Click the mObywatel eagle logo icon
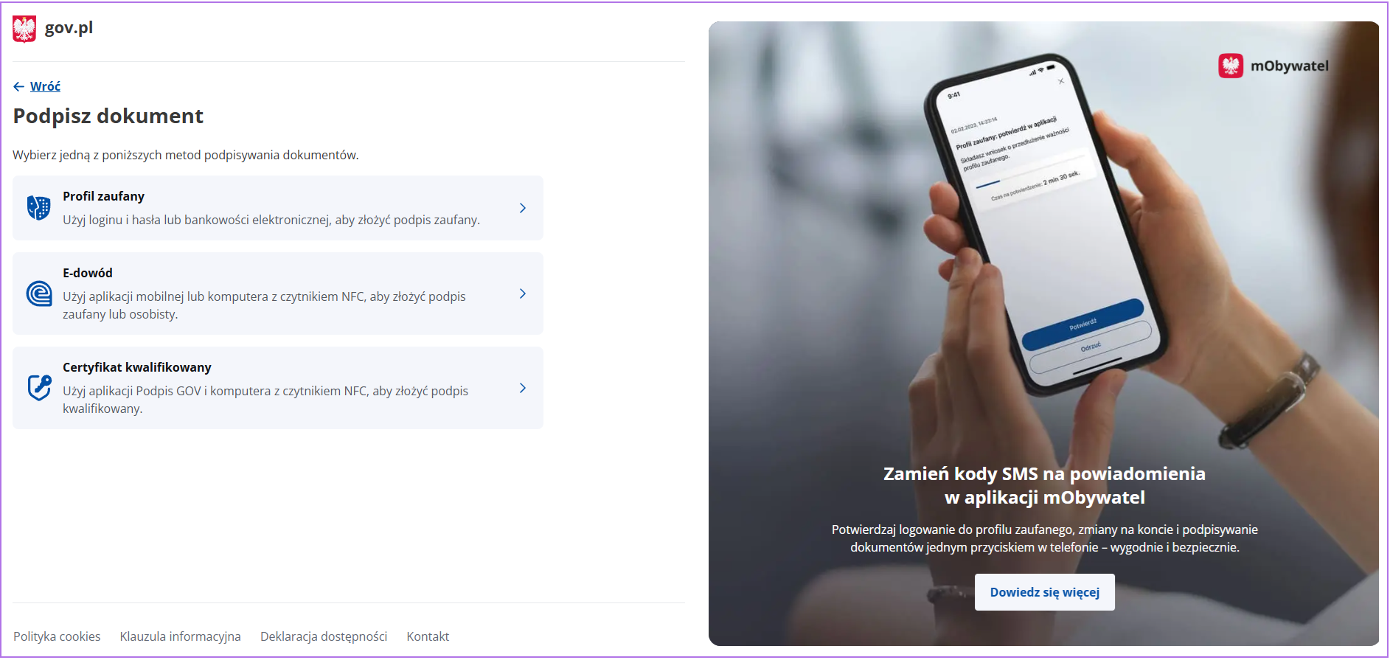The width and height of the screenshot is (1390, 660). pyautogui.click(x=1231, y=66)
